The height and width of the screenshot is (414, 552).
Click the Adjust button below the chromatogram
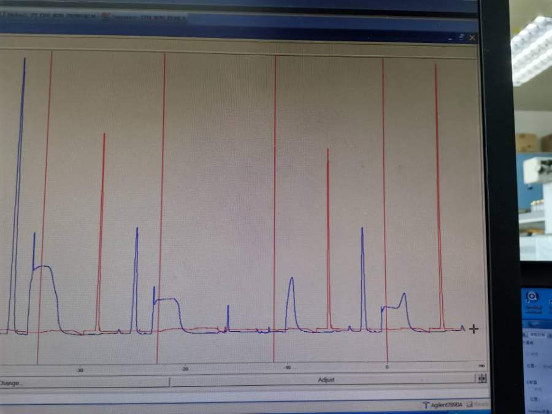click(323, 380)
